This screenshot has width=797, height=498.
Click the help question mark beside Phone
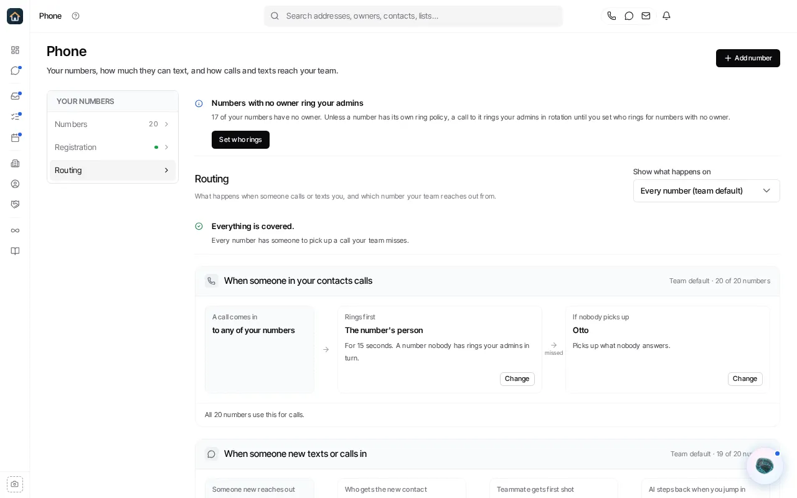click(x=75, y=16)
